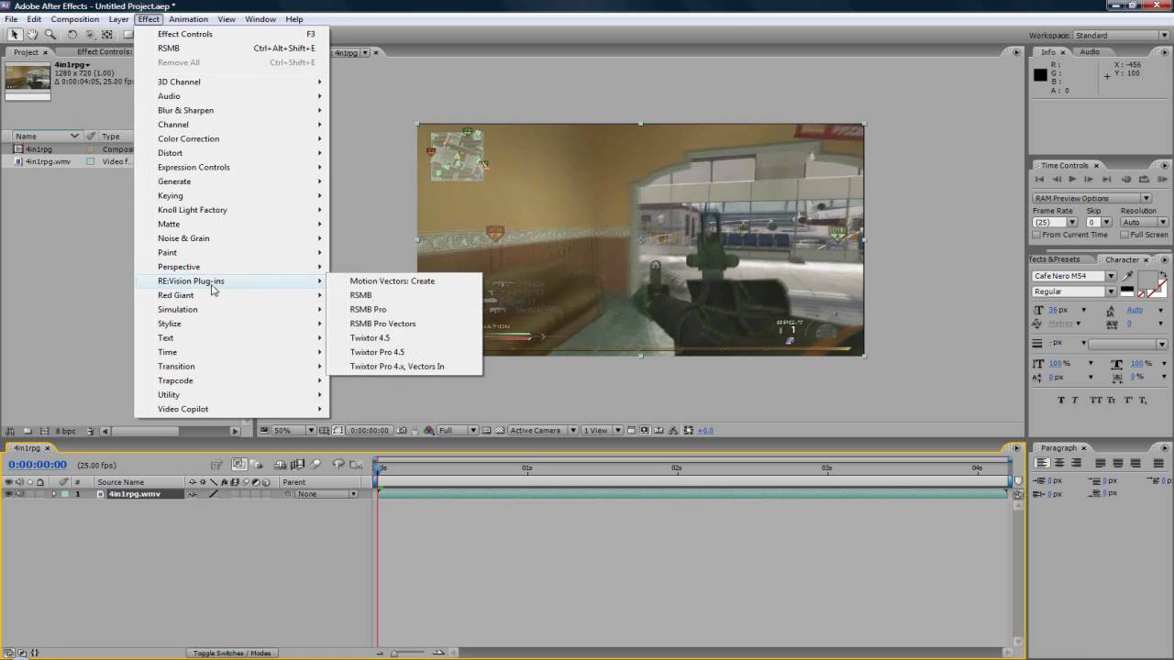1174x660 pixels.
Task: Open the Active Camera dropdown
Action: pos(543,430)
